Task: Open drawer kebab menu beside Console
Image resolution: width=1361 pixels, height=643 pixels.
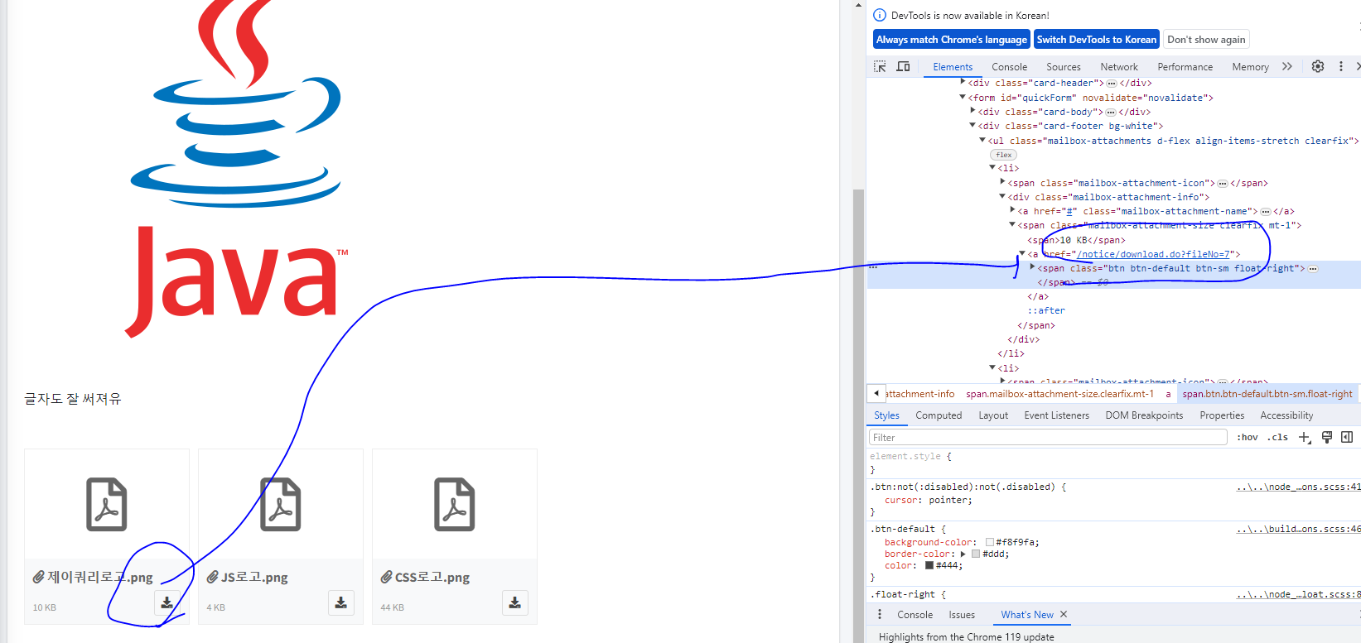Action: 880,614
